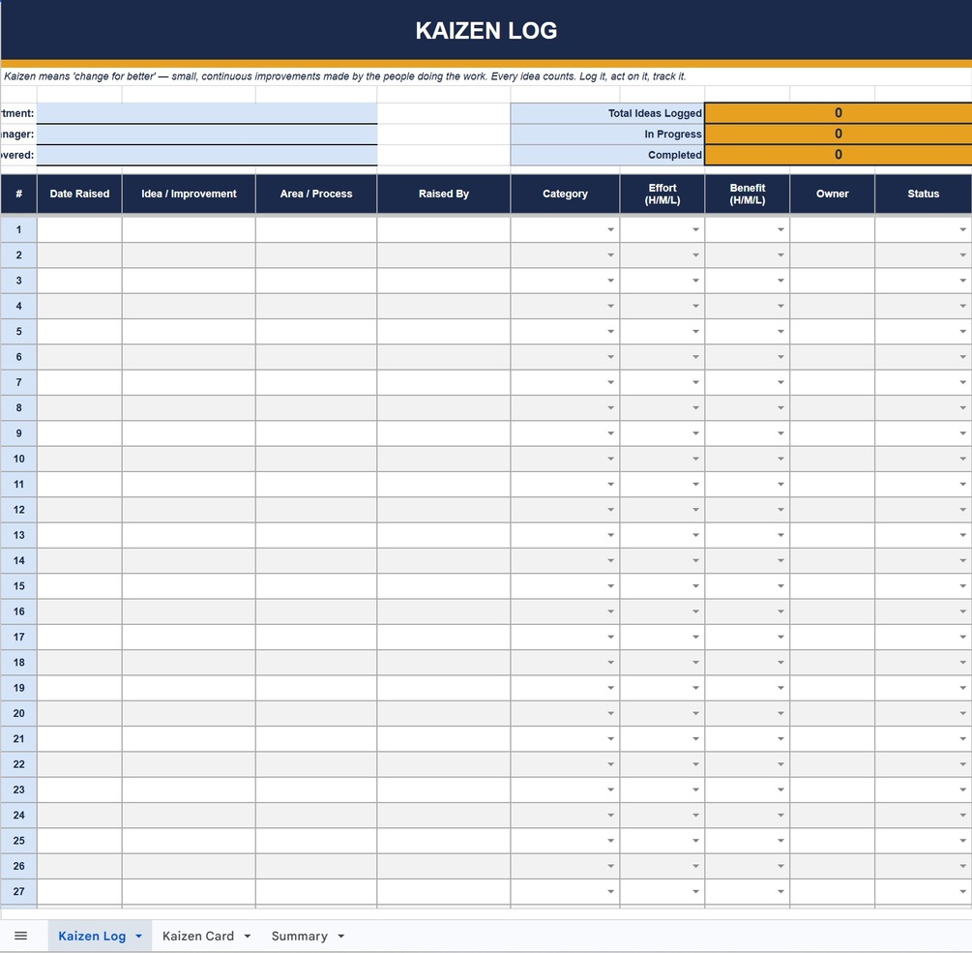Click the Idea / Improvement column header
Screen dimensions: 972x953
189,194
